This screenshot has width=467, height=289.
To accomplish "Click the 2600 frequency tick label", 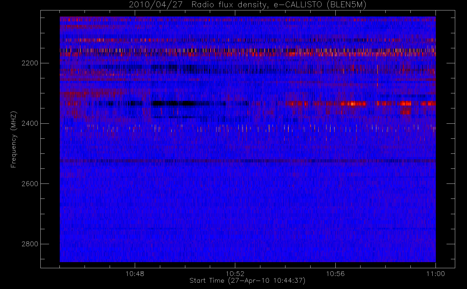I will pos(30,184).
